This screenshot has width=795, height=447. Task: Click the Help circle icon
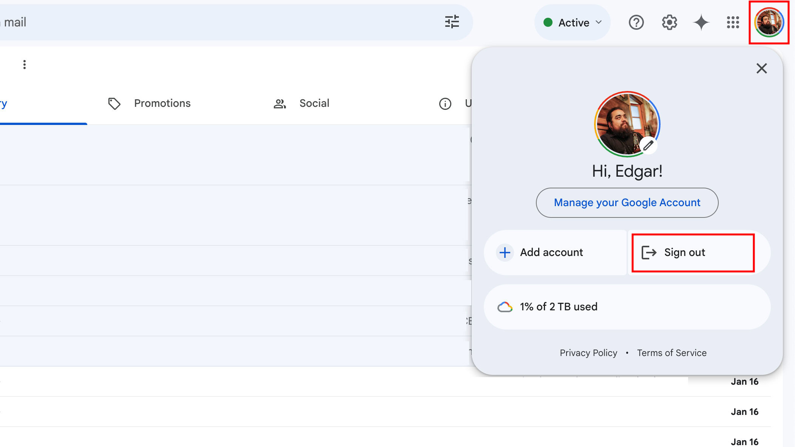coord(636,22)
